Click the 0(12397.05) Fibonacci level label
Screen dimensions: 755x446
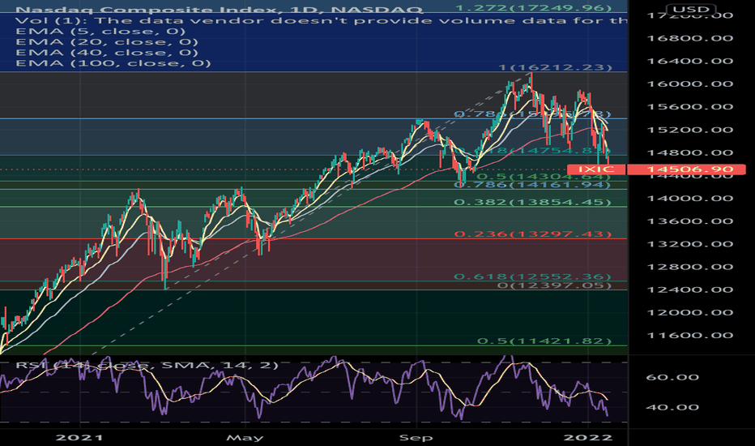[x=555, y=285]
